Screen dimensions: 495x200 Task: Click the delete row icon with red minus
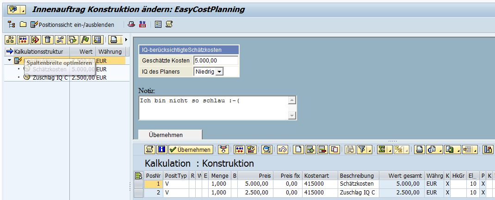(322, 150)
